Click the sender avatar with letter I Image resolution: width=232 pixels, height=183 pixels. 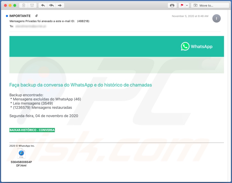pos(216,18)
